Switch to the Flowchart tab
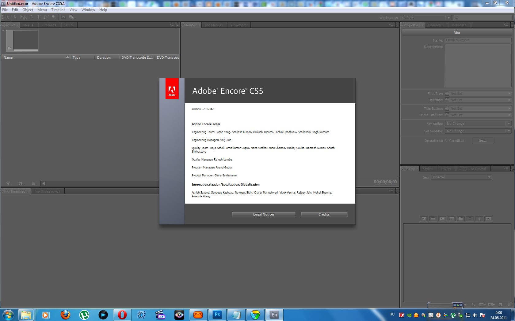Viewport: 515px width, 321px height. pyautogui.click(x=238, y=25)
